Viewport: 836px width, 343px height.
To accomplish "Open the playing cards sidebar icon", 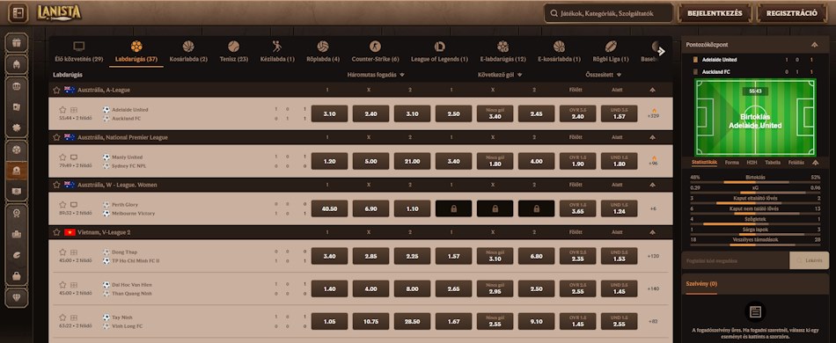I will 17,107.
